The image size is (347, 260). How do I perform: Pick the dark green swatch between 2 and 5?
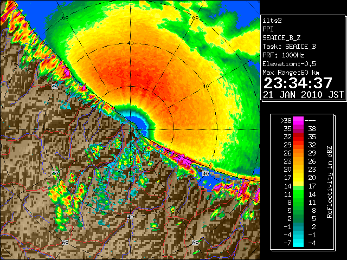click(298, 218)
